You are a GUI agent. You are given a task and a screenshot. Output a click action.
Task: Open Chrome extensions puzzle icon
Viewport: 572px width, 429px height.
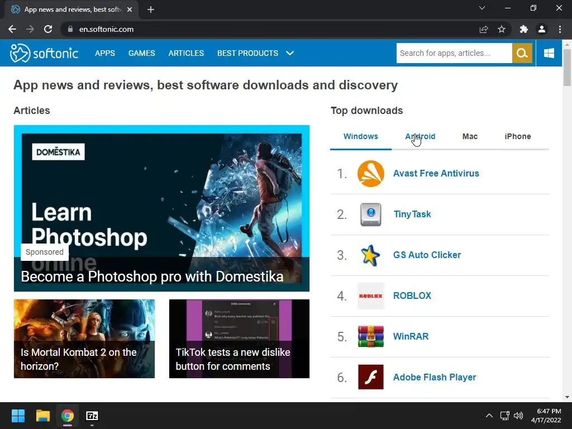(x=524, y=29)
